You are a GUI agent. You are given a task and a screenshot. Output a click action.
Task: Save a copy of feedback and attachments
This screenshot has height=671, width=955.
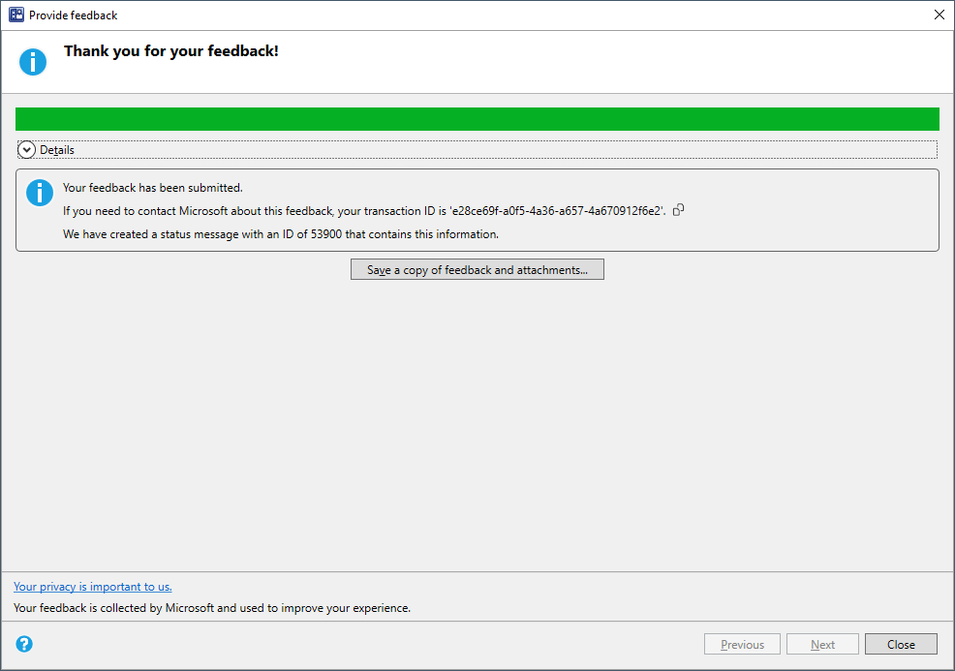coord(477,269)
